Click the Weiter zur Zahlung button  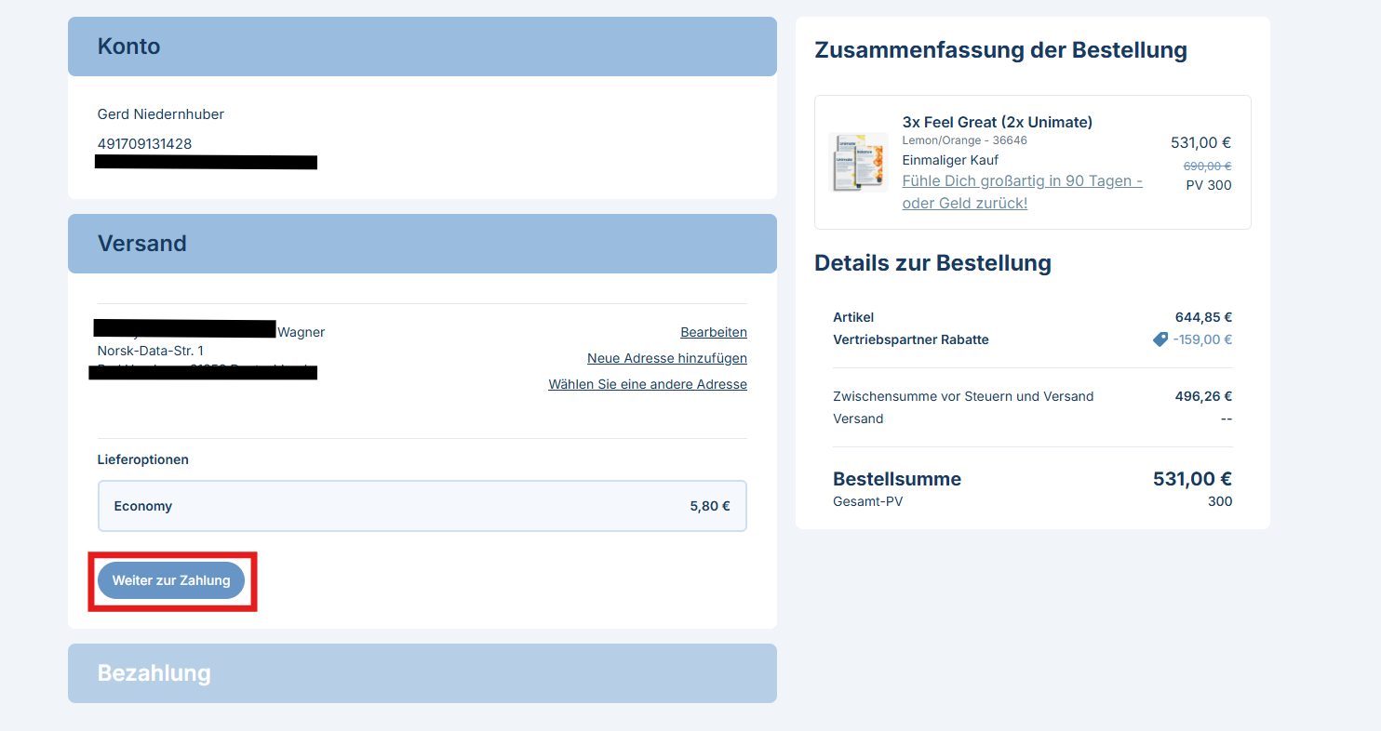point(171,580)
